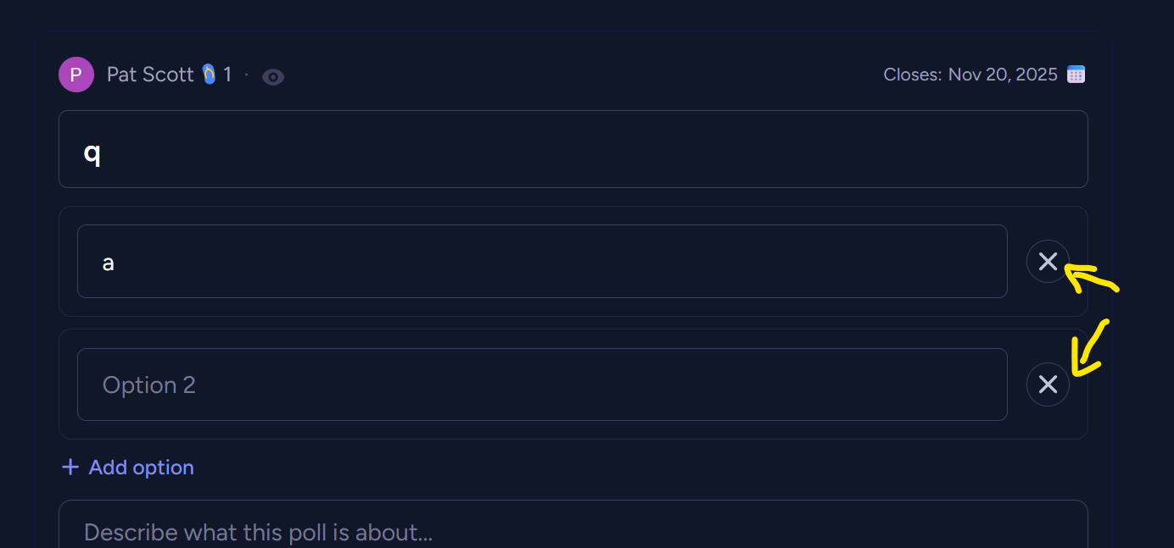Click the number 1 beside the flip-flop
Image resolution: width=1174 pixels, height=548 pixels.
pyautogui.click(x=227, y=75)
